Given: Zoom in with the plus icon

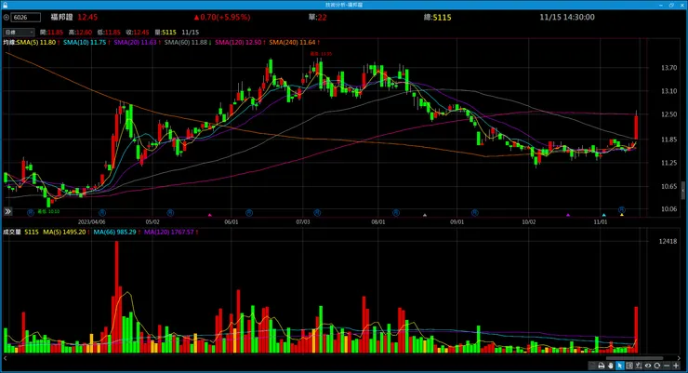Looking at the screenshot, I should tap(676, 366).
